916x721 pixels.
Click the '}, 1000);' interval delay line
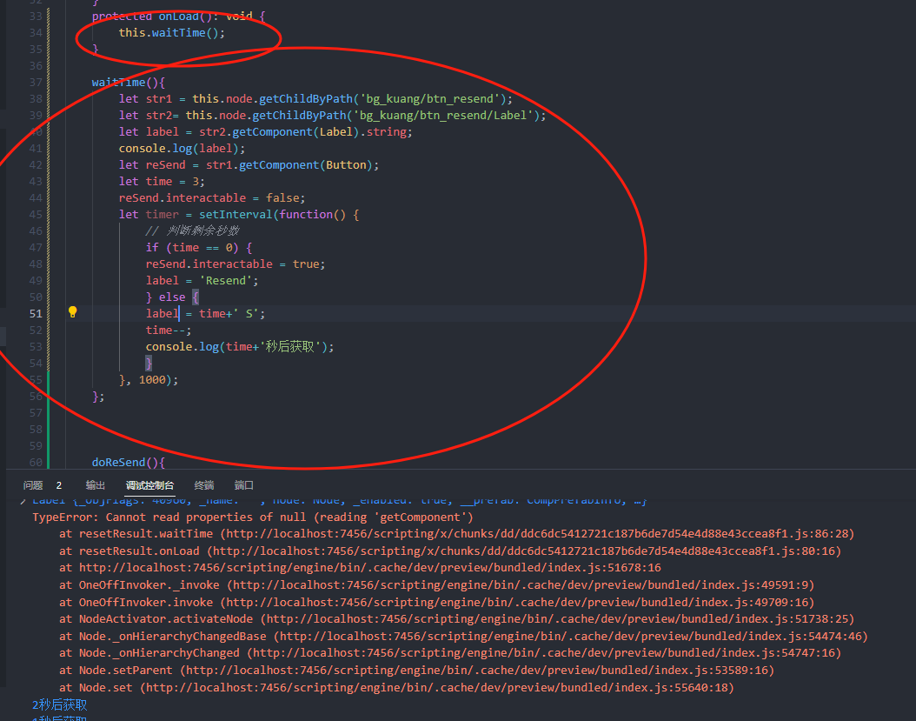[149, 380]
